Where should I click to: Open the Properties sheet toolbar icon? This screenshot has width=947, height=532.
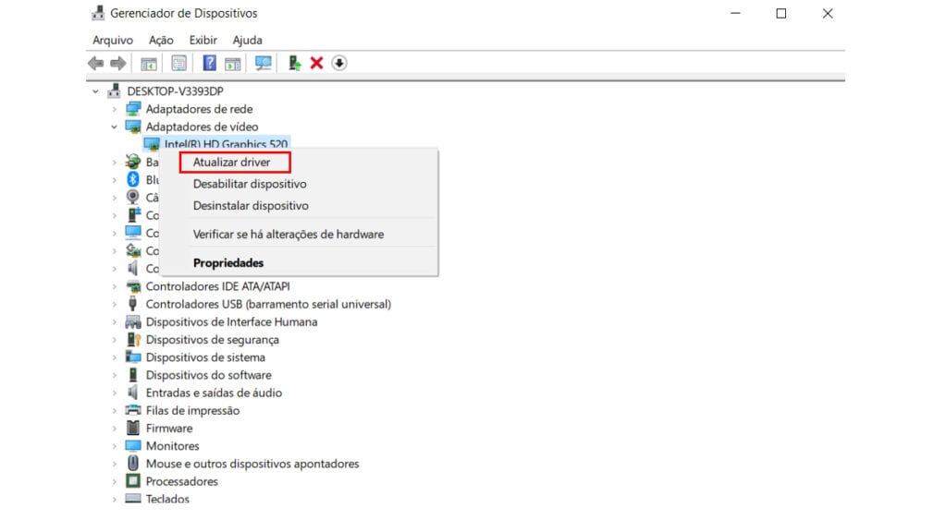178,64
